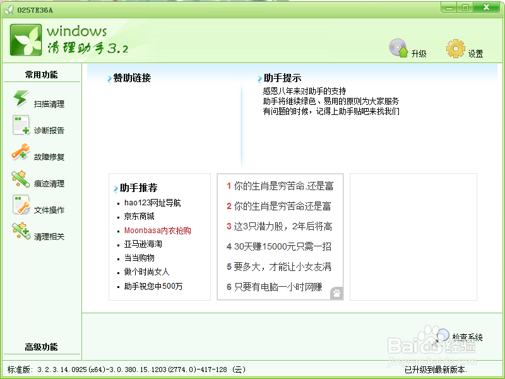Click the 痕迹清理 label
The width and height of the screenshot is (505, 379).
[49, 183]
